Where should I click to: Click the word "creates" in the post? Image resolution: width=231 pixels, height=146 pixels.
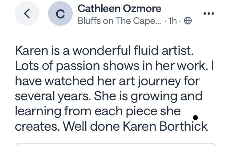(34, 126)
